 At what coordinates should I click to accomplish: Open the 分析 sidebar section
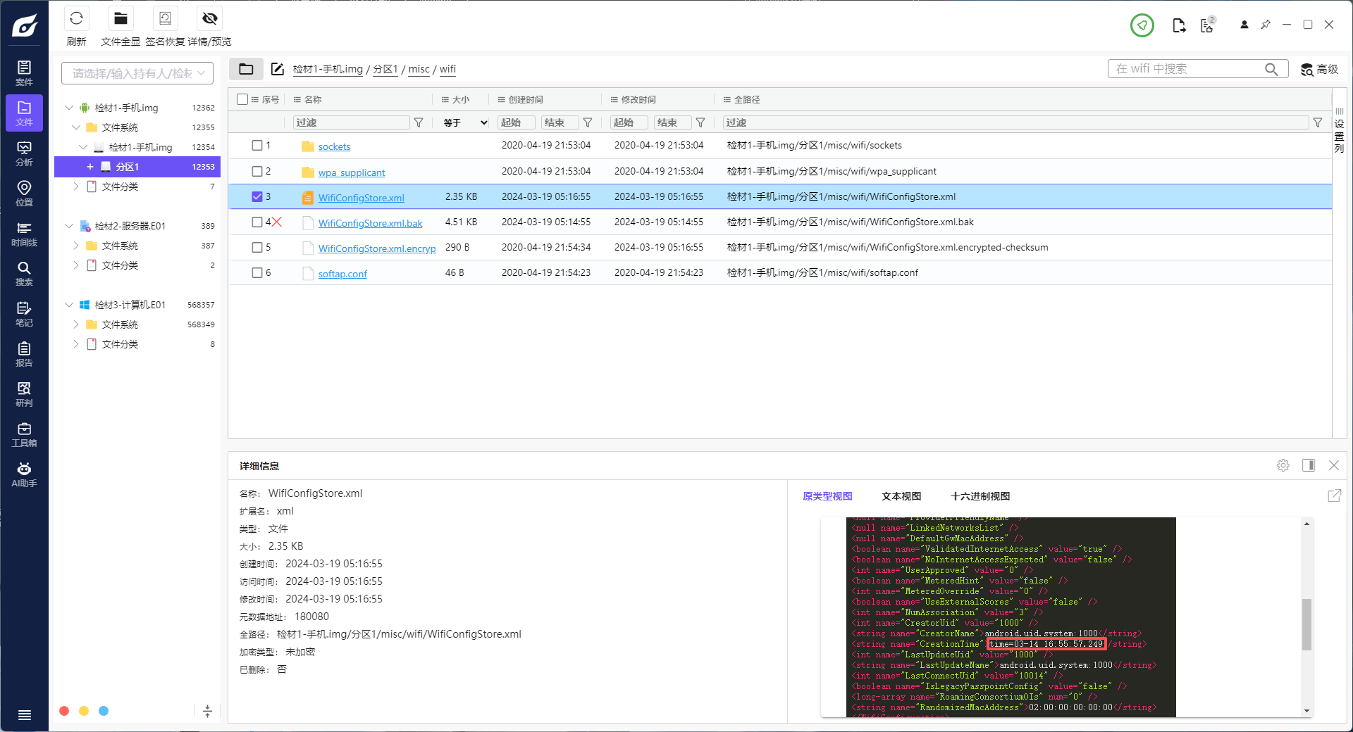point(24,153)
